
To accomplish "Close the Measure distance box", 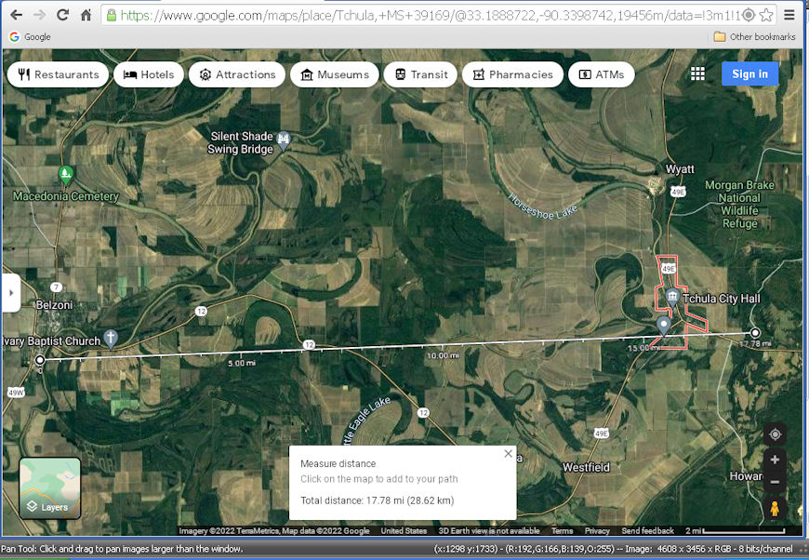I will click(x=508, y=454).
